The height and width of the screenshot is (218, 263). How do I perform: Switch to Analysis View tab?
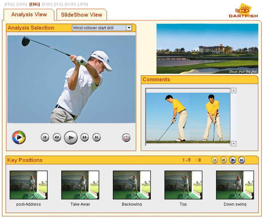coord(29,15)
